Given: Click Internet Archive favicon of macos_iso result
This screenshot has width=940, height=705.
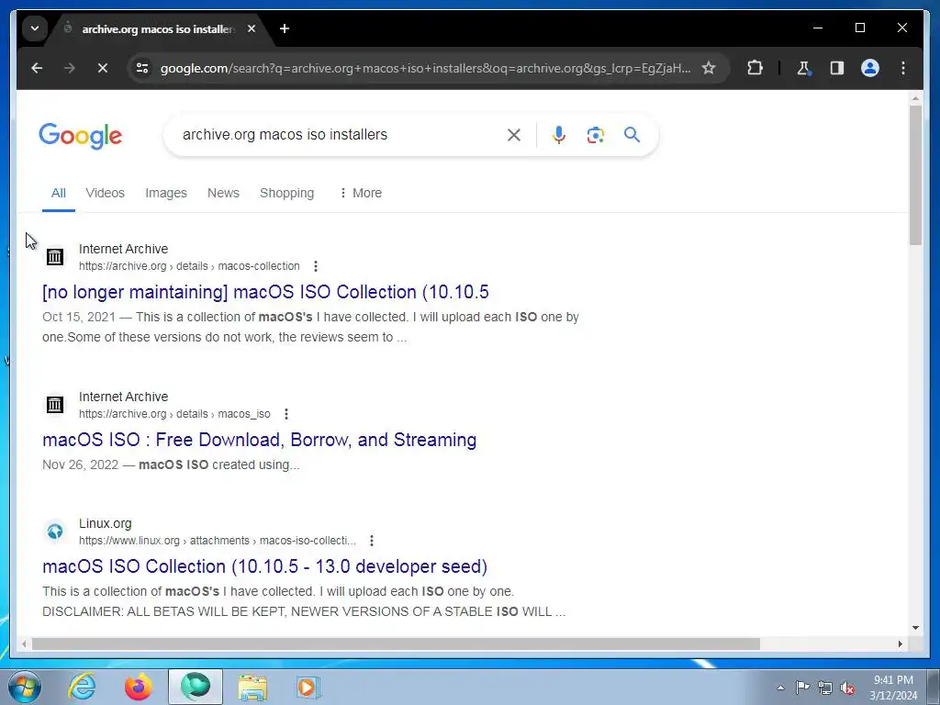Looking at the screenshot, I should click(x=54, y=405).
